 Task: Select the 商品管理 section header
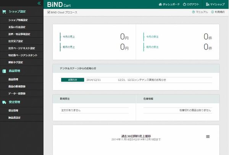point(15,71)
